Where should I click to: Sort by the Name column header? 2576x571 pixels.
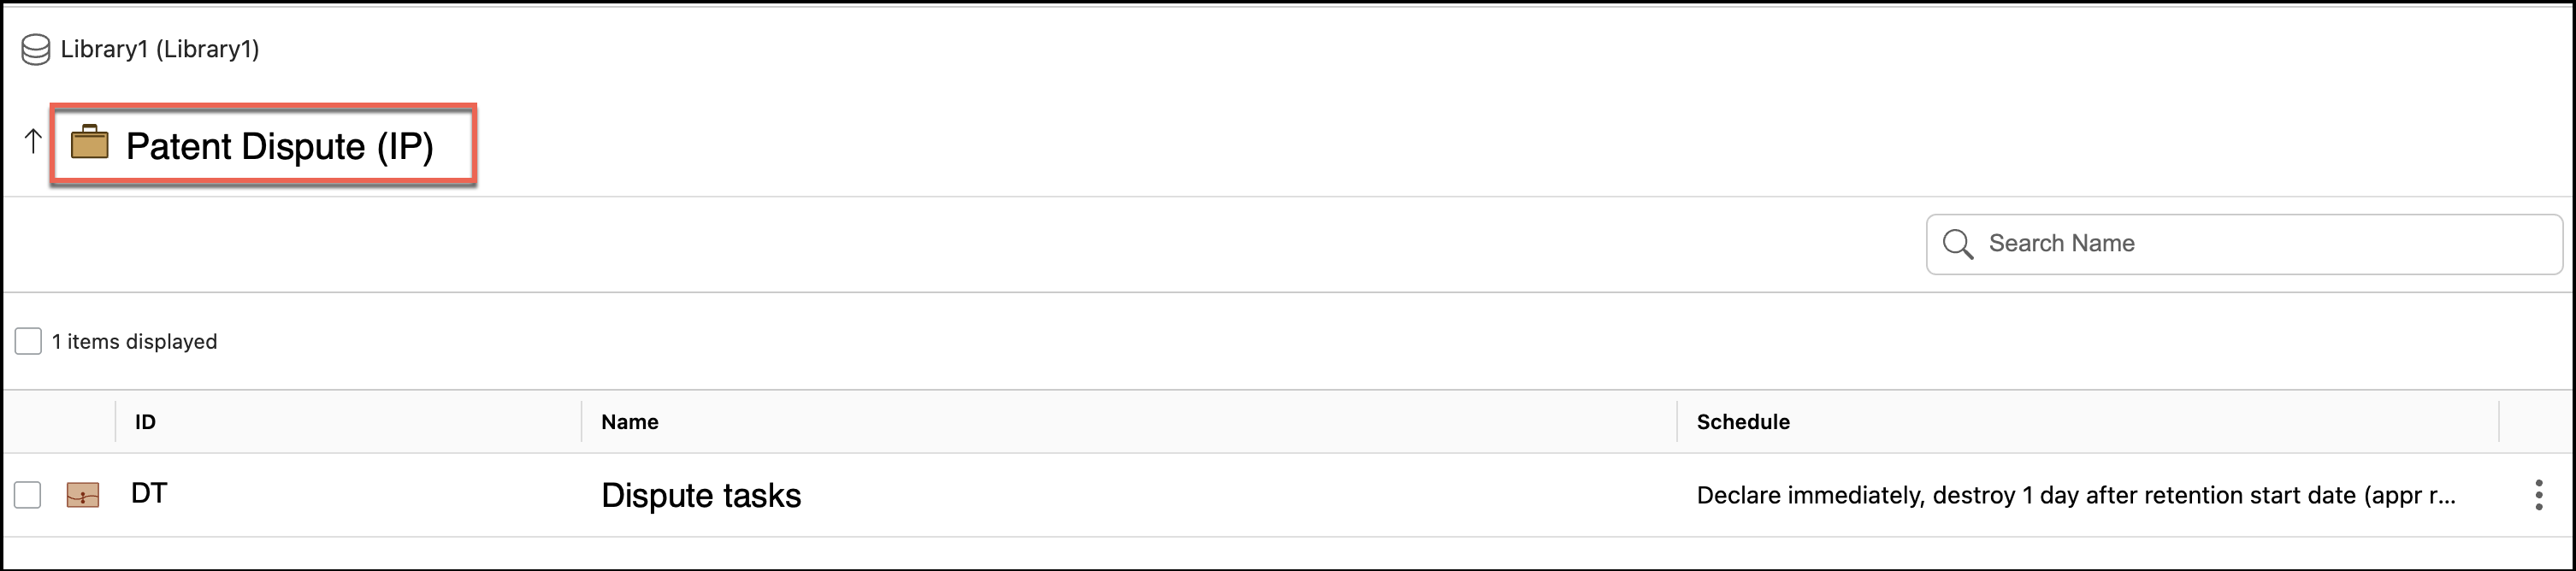629,422
